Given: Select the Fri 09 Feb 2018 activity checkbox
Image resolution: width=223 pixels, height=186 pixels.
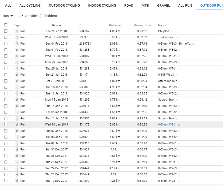Looking at the screenshot, I should tap(6, 31).
